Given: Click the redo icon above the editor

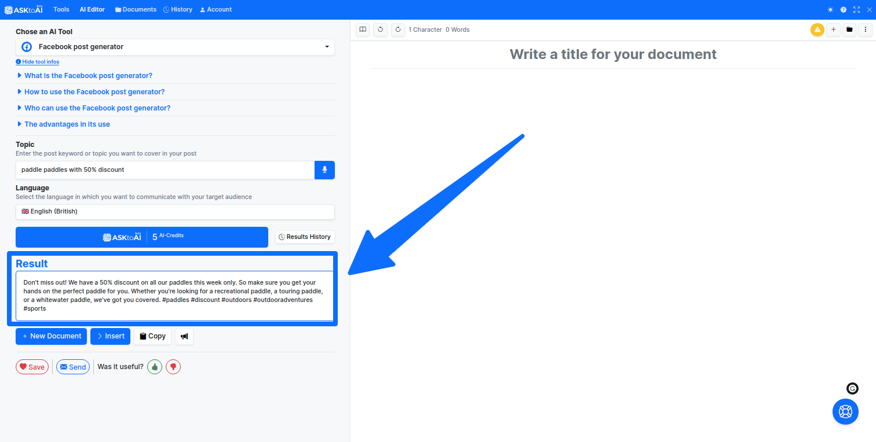Looking at the screenshot, I should (398, 30).
